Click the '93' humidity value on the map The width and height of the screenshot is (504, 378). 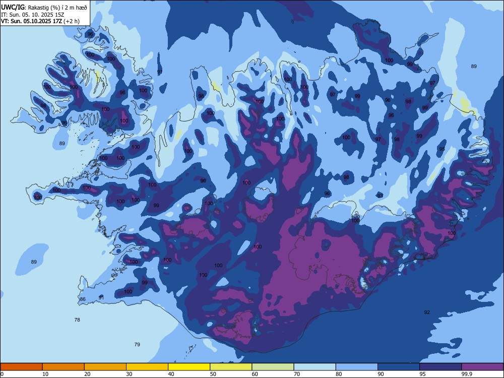point(380,196)
